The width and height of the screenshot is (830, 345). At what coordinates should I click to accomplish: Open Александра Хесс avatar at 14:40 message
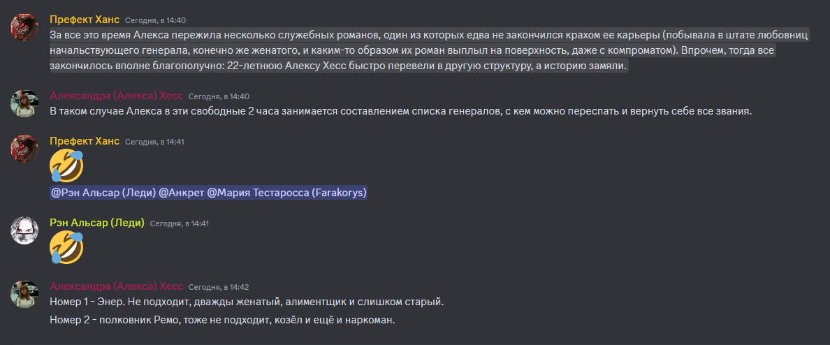[24, 104]
